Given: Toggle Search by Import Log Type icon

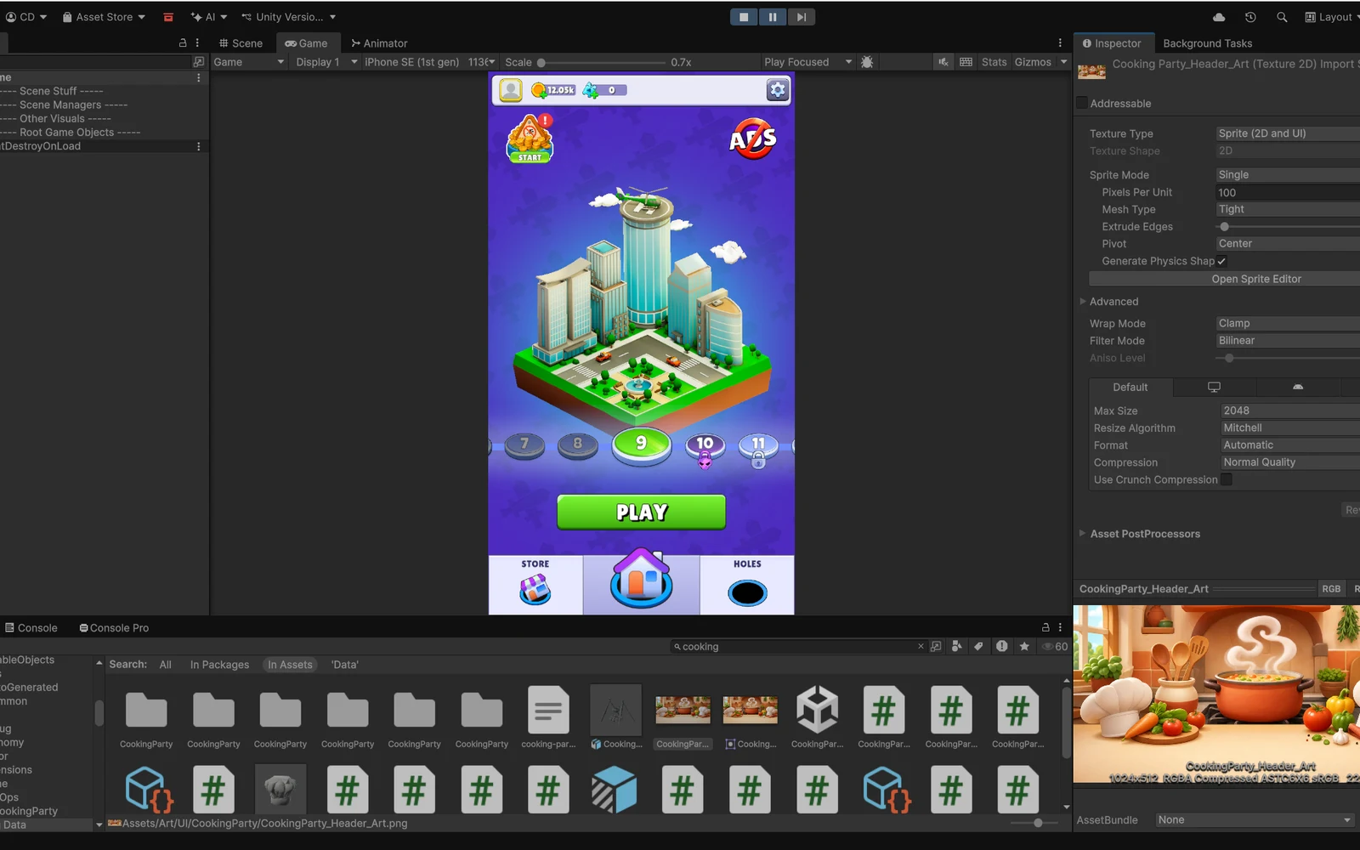Looking at the screenshot, I should [1002, 647].
